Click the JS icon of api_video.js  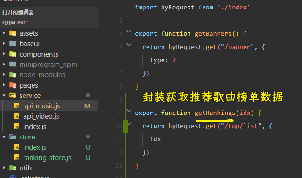(x=16, y=116)
